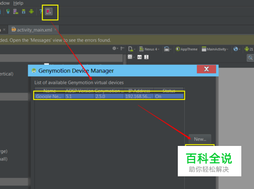This screenshot has height=189, width=254.
Task: Open the MainActivity association dropdown
Action: click(x=215, y=49)
